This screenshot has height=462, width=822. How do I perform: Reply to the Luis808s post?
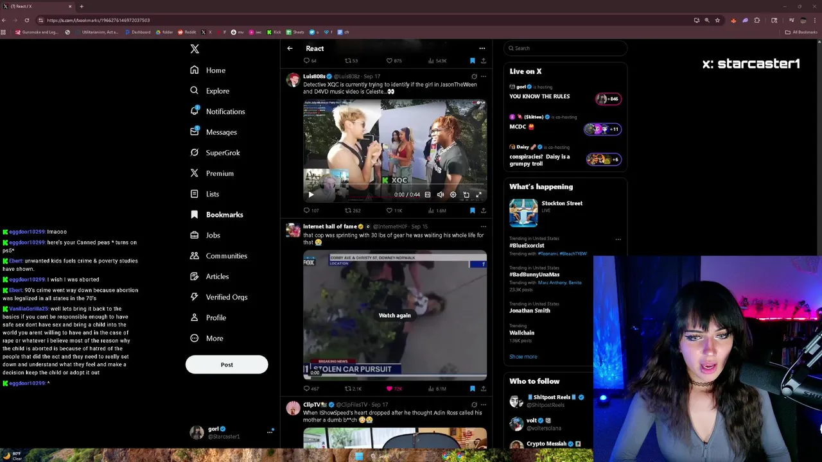point(311,210)
